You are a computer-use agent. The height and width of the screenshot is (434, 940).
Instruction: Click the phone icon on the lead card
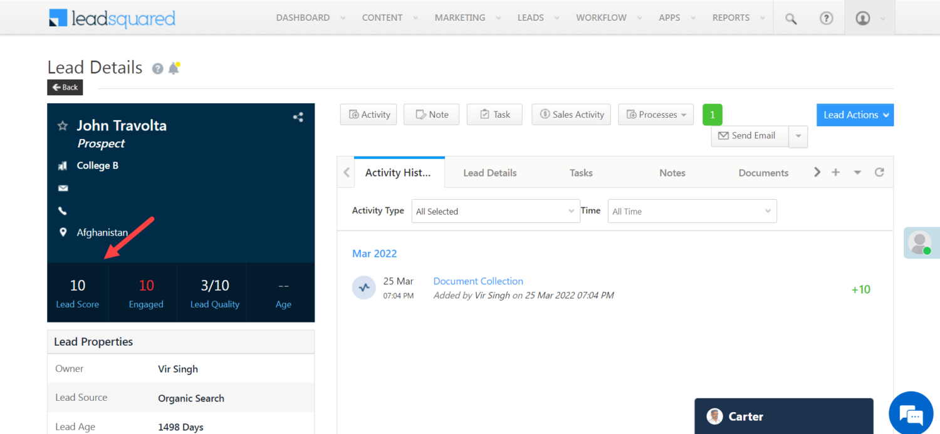(62, 210)
